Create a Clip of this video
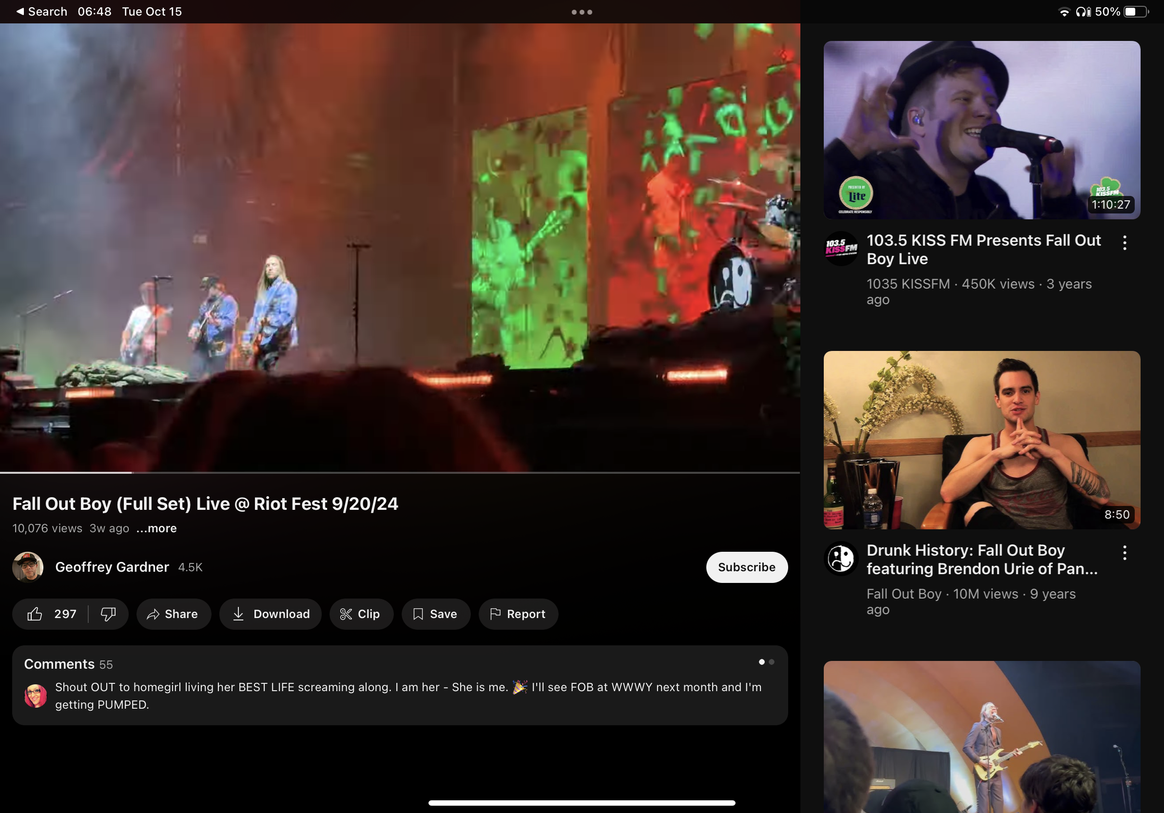 pyautogui.click(x=362, y=614)
